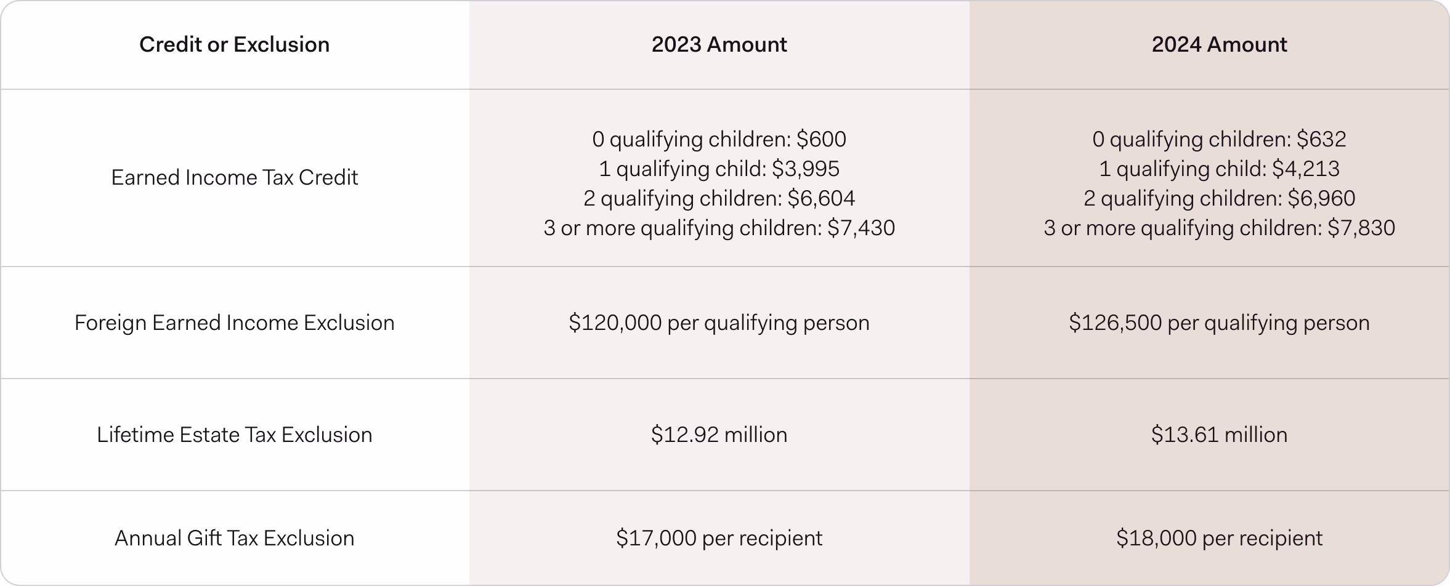Select the $12.92 million cell

point(719,435)
